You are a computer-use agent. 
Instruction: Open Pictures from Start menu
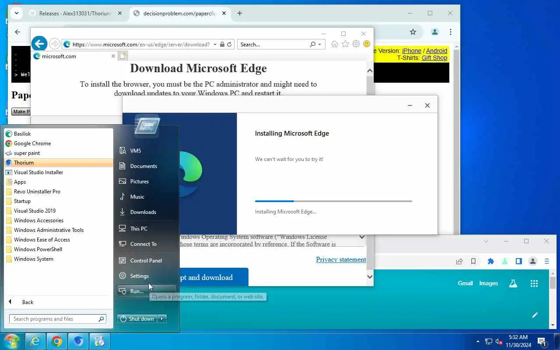tap(146, 181)
